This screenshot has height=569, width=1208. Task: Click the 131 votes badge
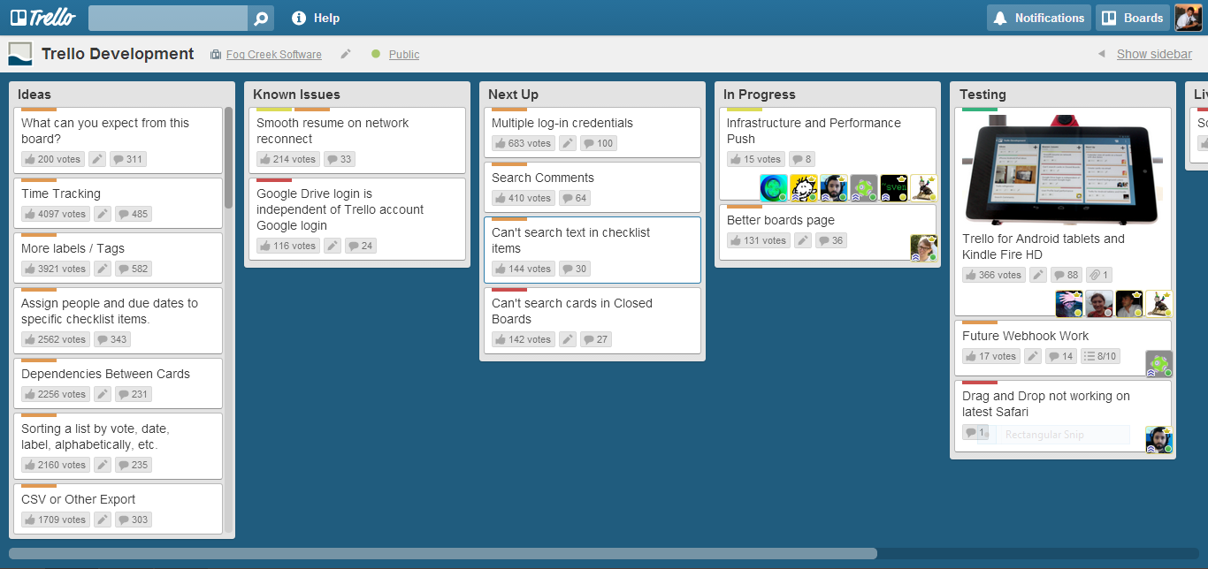coord(759,240)
